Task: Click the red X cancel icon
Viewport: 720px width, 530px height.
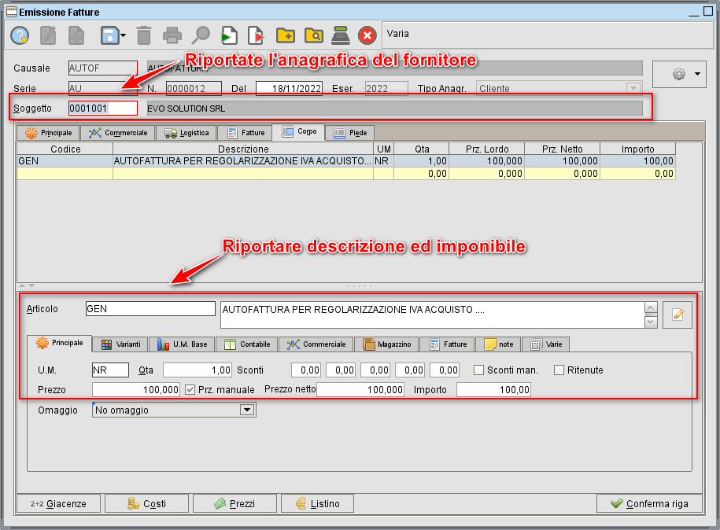Action: click(x=367, y=35)
